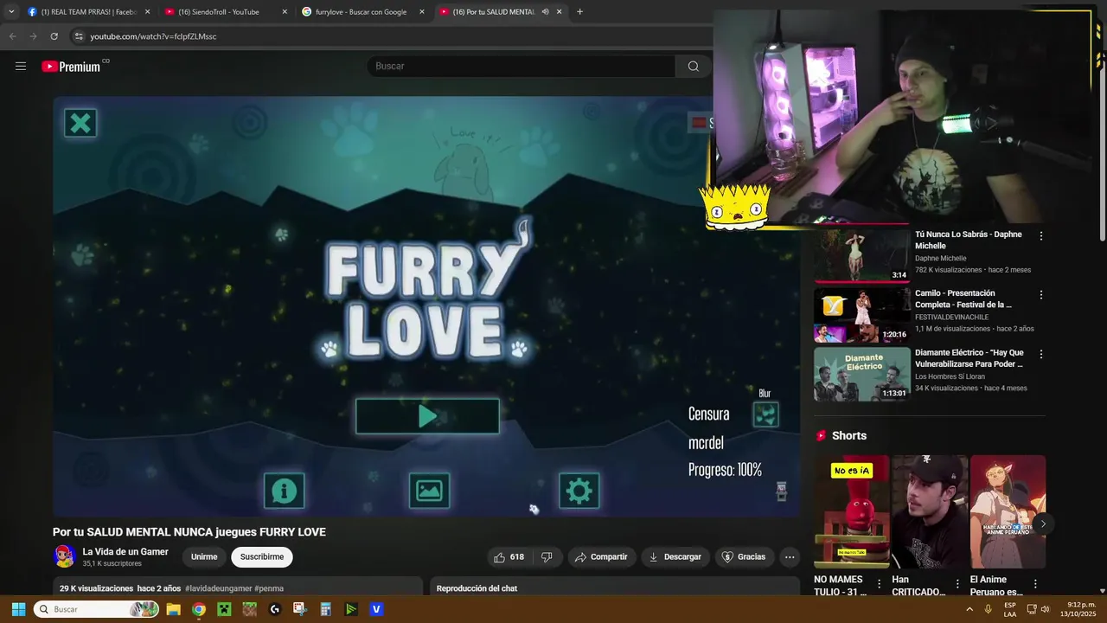Open Calculator from taskbar

(325, 609)
